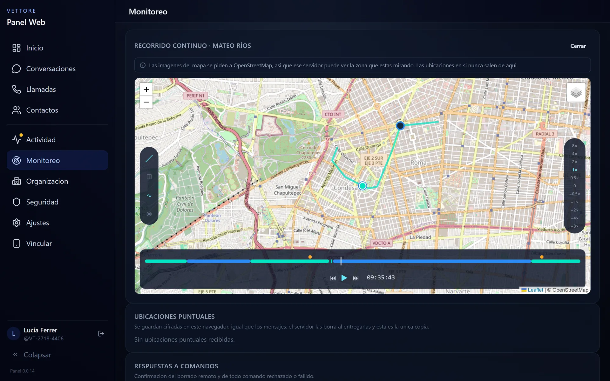Click the @VT-2718-4406 user ID text
The image size is (610, 381).
44,338
